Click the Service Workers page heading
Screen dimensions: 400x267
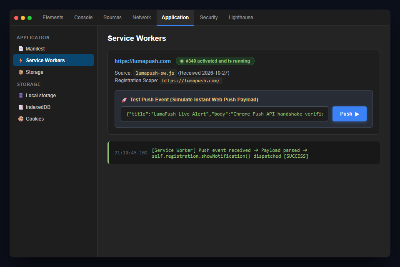click(137, 38)
